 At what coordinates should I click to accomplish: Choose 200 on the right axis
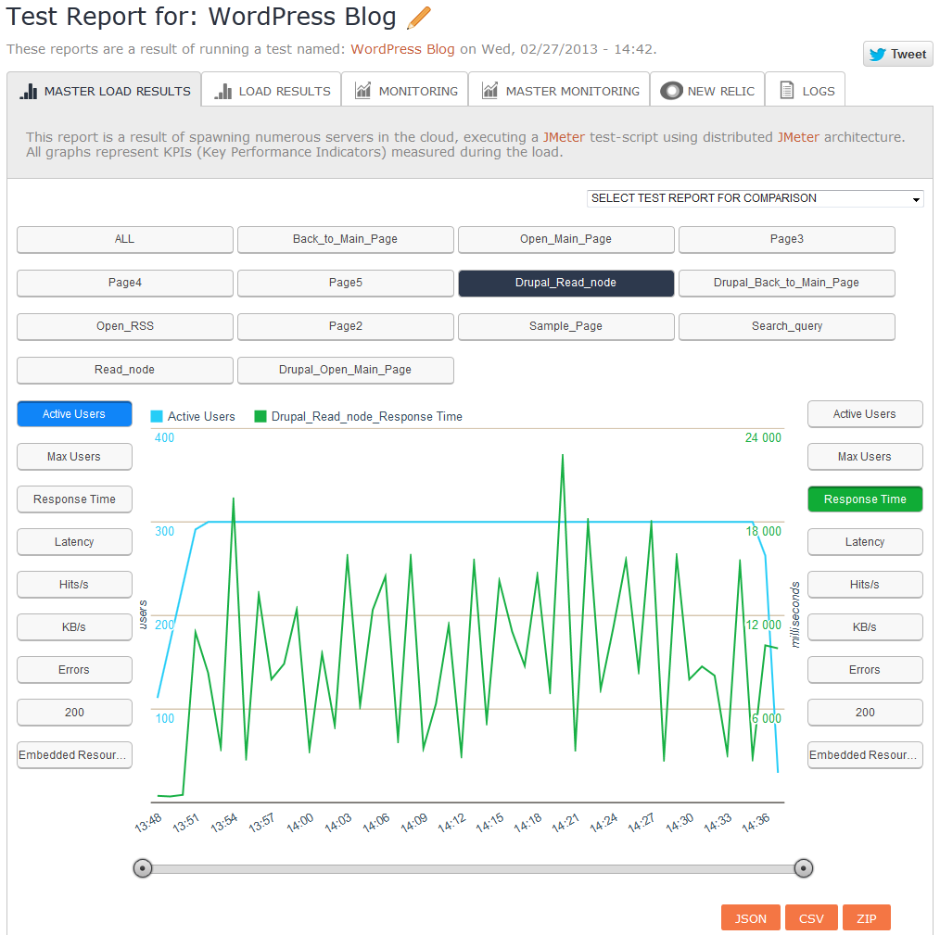[x=865, y=712]
